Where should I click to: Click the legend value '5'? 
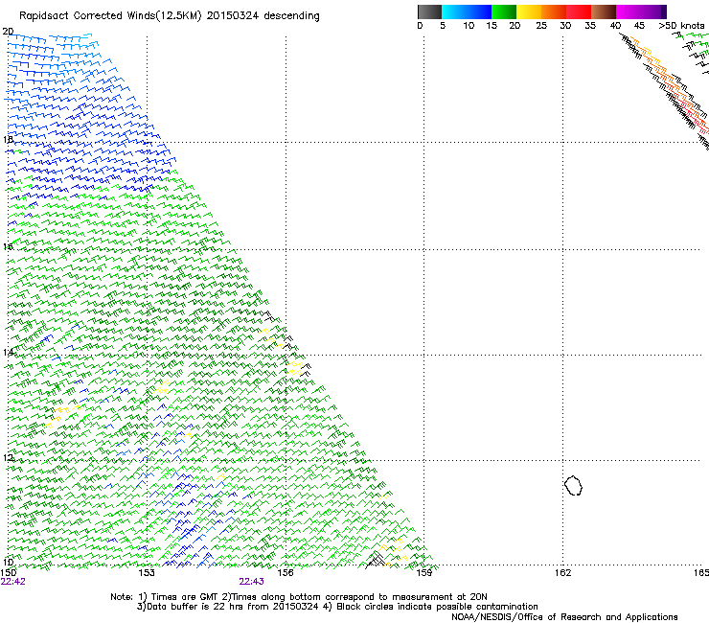point(443,25)
